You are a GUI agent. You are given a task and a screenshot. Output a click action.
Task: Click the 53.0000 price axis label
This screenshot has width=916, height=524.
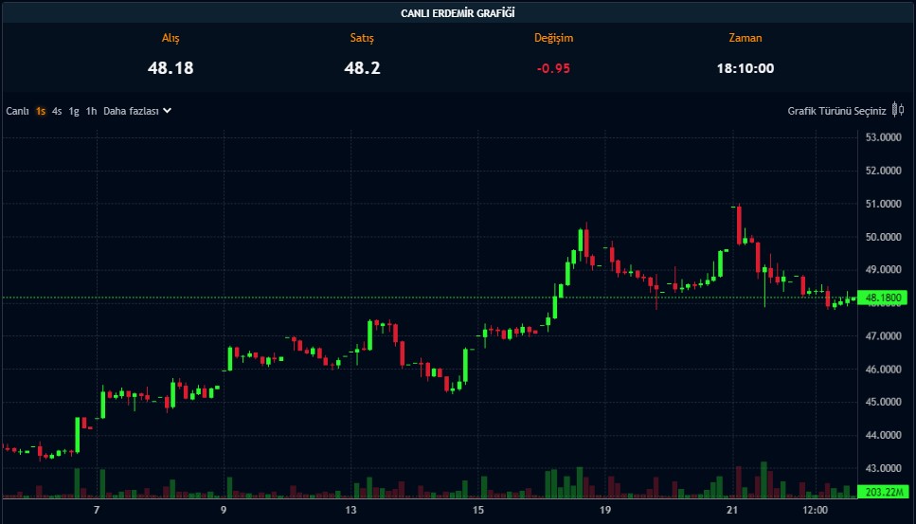pyautogui.click(x=883, y=137)
